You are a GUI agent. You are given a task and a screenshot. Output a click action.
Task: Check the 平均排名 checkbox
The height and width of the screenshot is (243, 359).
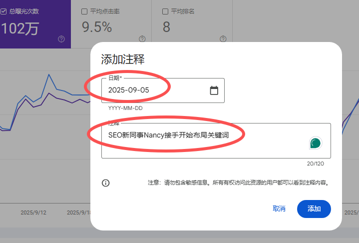click(165, 11)
